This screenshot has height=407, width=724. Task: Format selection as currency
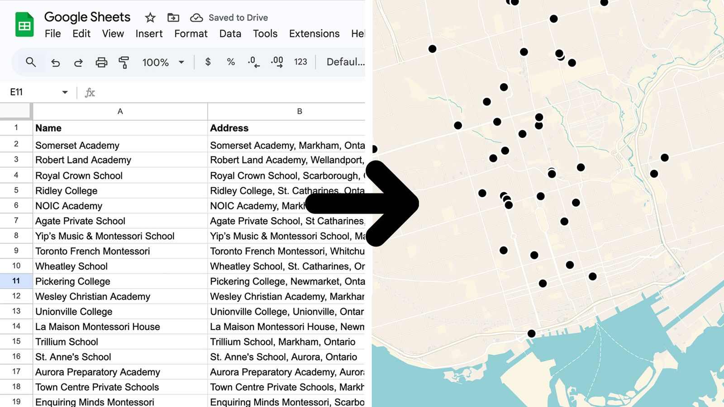click(x=208, y=62)
